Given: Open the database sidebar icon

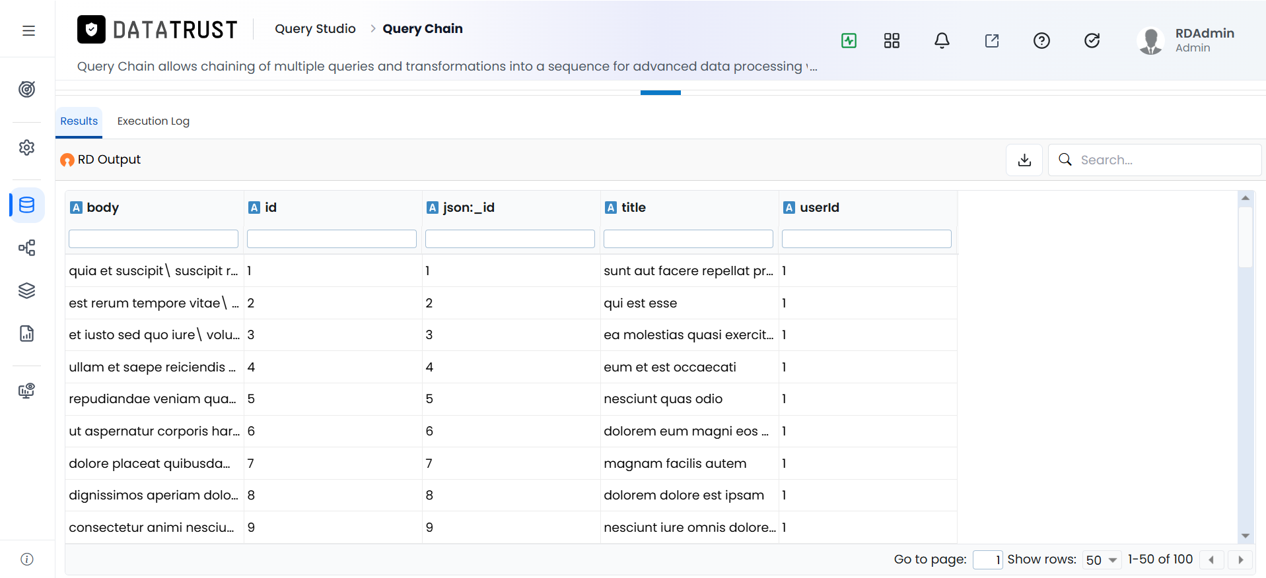Looking at the screenshot, I should pyautogui.click(x=27, y=205).
